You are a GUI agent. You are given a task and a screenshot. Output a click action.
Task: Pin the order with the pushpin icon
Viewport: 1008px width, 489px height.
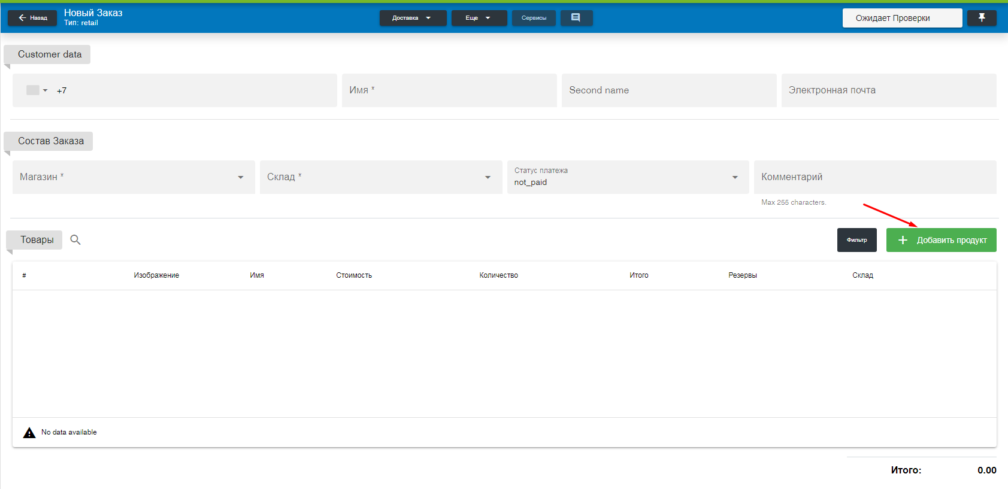pyautogui.click(x=982, y=18)
